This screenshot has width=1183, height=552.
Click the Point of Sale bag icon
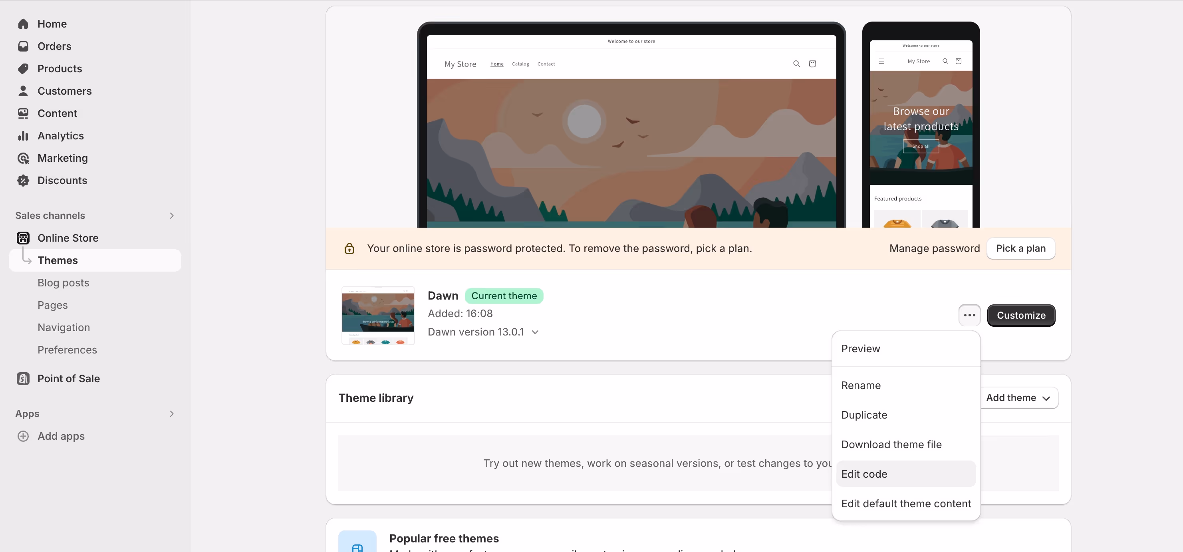tap(23, 378)
